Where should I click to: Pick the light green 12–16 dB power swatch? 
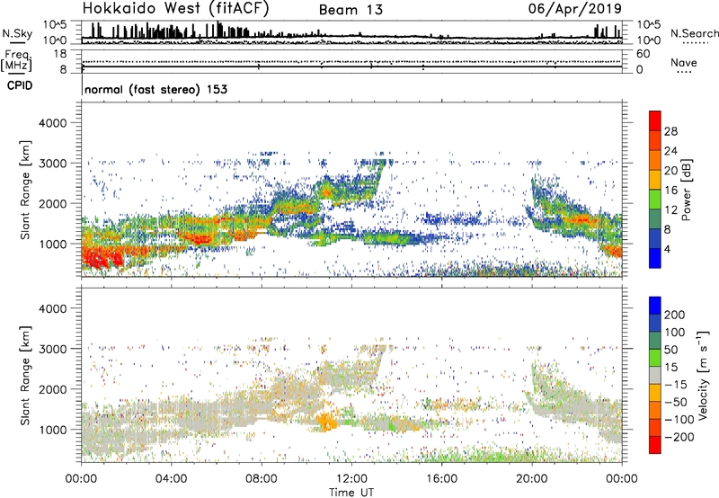[x=655, y=200]
